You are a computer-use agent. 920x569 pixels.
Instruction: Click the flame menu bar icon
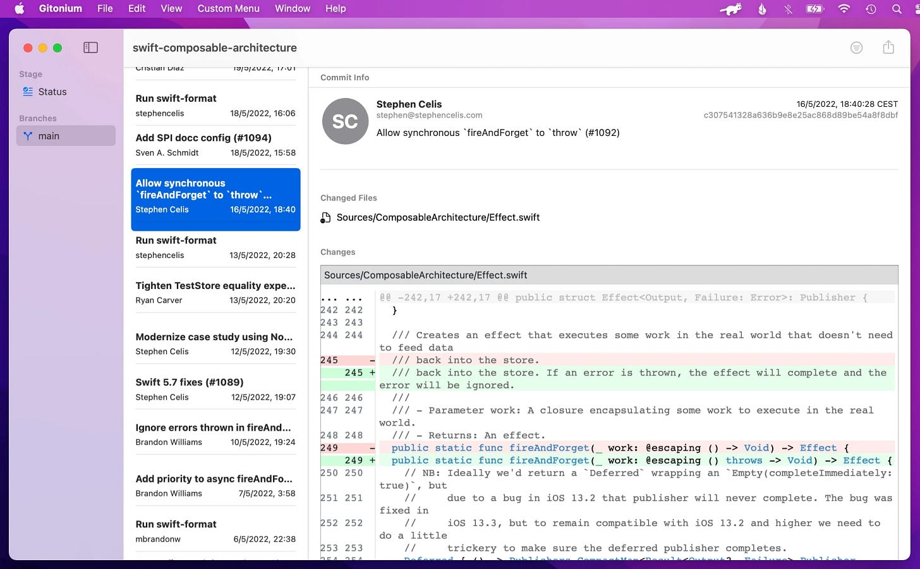tap(762, 9)
